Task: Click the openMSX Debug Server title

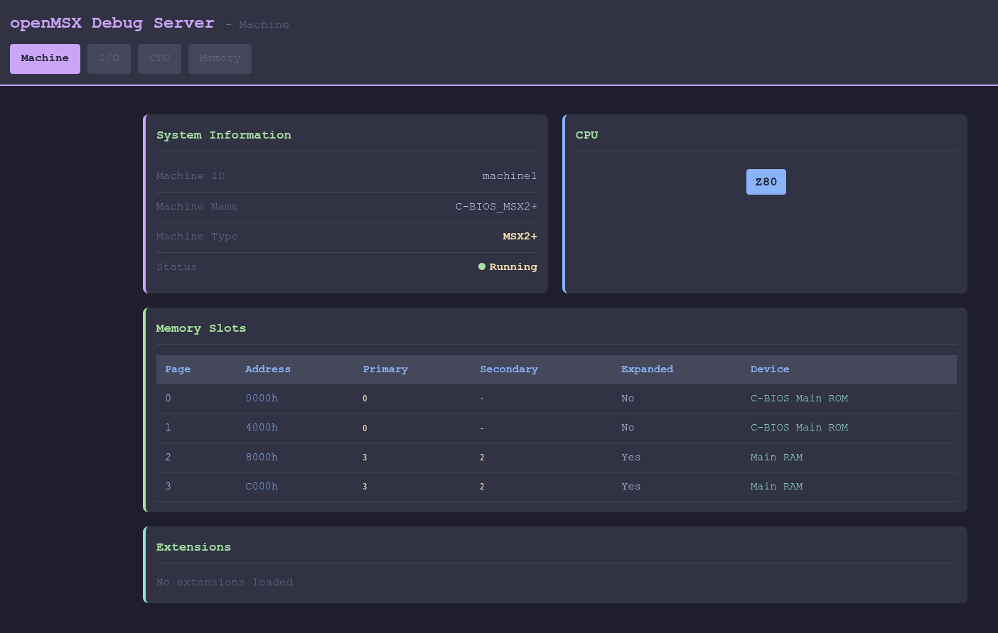Action: tap(112, 23)
